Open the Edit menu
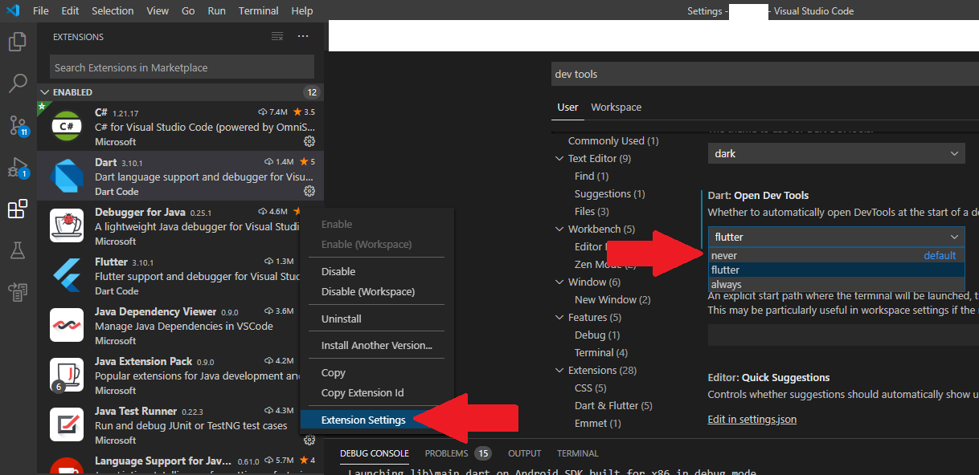This screenshot has width=979, height=475. (70, 10)
